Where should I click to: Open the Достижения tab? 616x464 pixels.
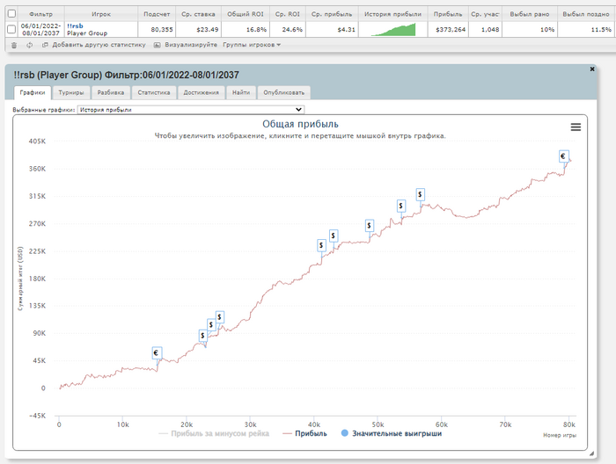(202, 92)
